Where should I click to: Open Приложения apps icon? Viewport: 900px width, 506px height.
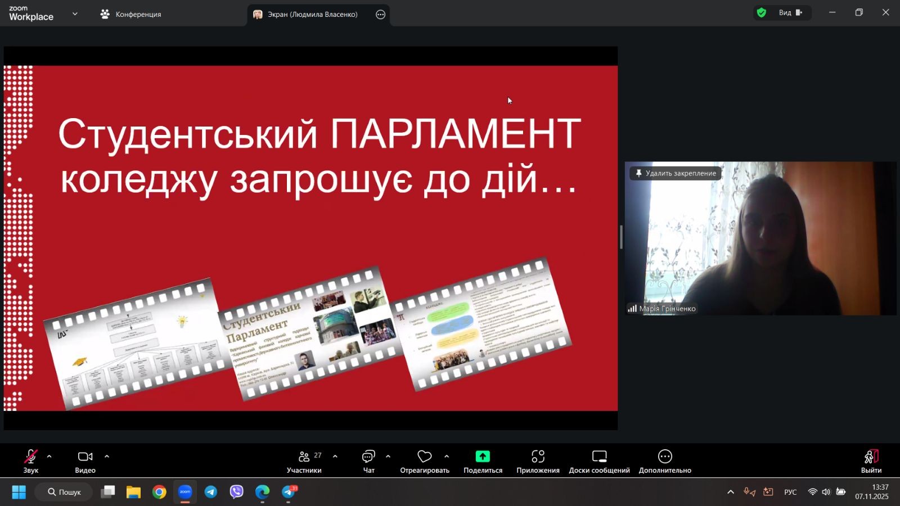point(538,457)
